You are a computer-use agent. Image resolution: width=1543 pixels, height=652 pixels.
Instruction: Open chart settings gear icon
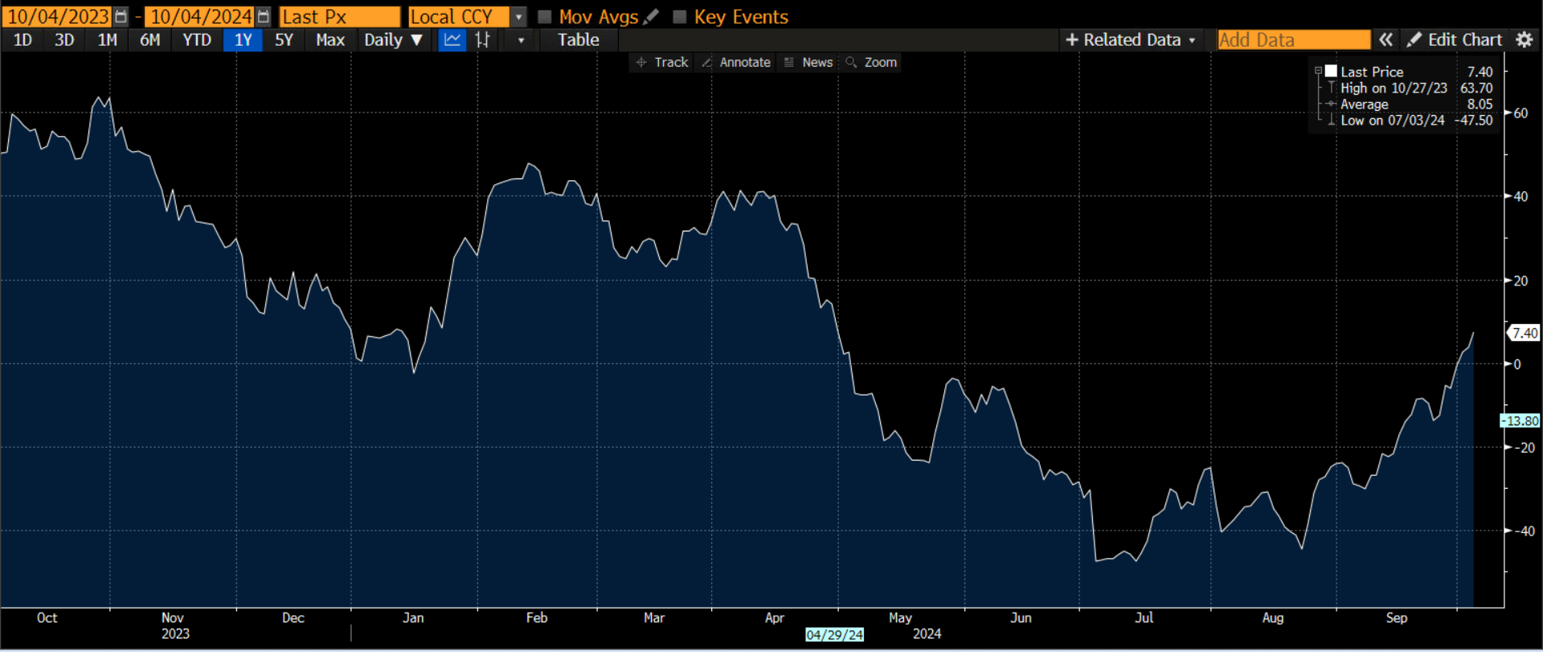click(x=1525, y=39)
